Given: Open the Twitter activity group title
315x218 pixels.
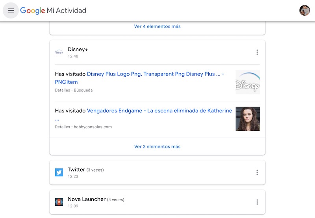Looking at the screenshot, I should (x=76, y=170).
